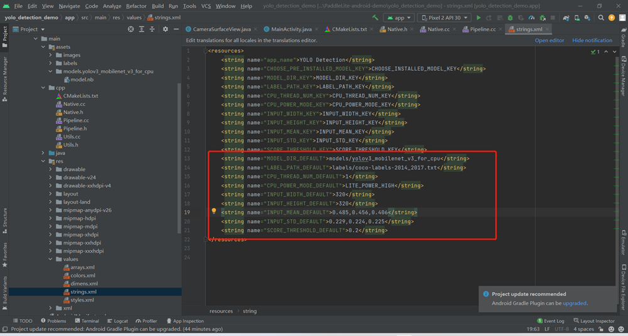Toggle the Favorites side tab
The image size is (628, 336).
pyautogui.click(x=4, y=255)
